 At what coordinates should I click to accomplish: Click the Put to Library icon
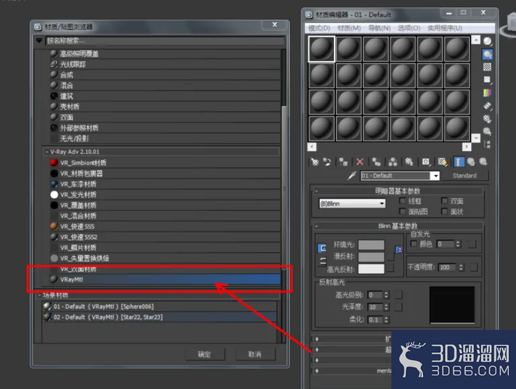click(x=409, y=162)
